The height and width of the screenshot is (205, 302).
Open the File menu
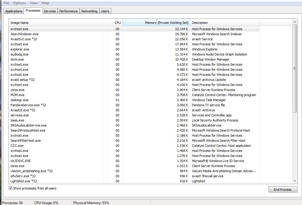click(6, 3)
